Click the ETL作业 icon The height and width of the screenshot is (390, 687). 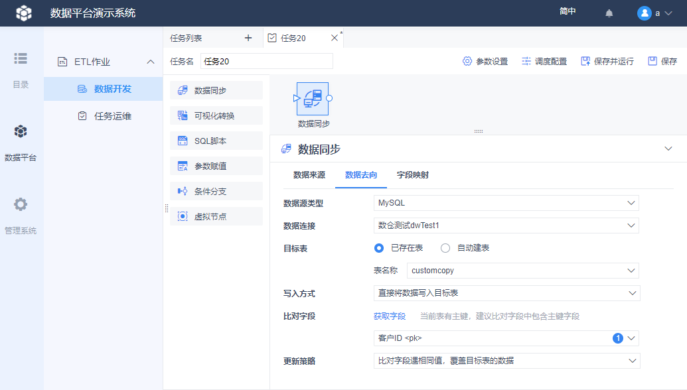click(x=62, y=62)
